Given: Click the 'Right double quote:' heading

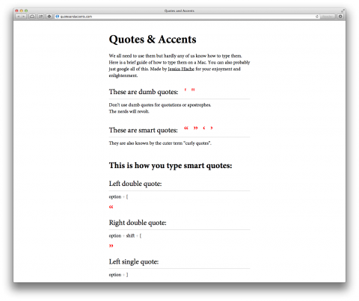Looking at the screenshot, I should click(138, 223).
